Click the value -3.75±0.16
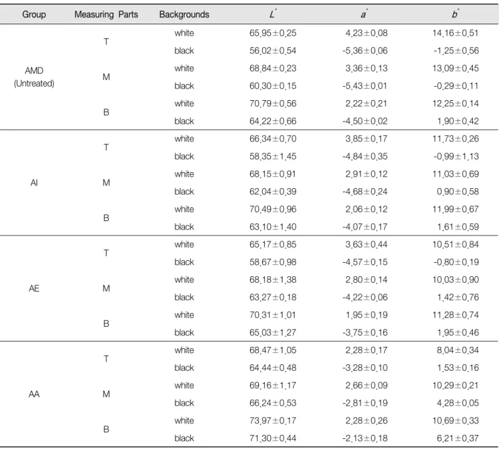This screenshot has width=499, height=449. pyautogui.click(x=365, y=333)
